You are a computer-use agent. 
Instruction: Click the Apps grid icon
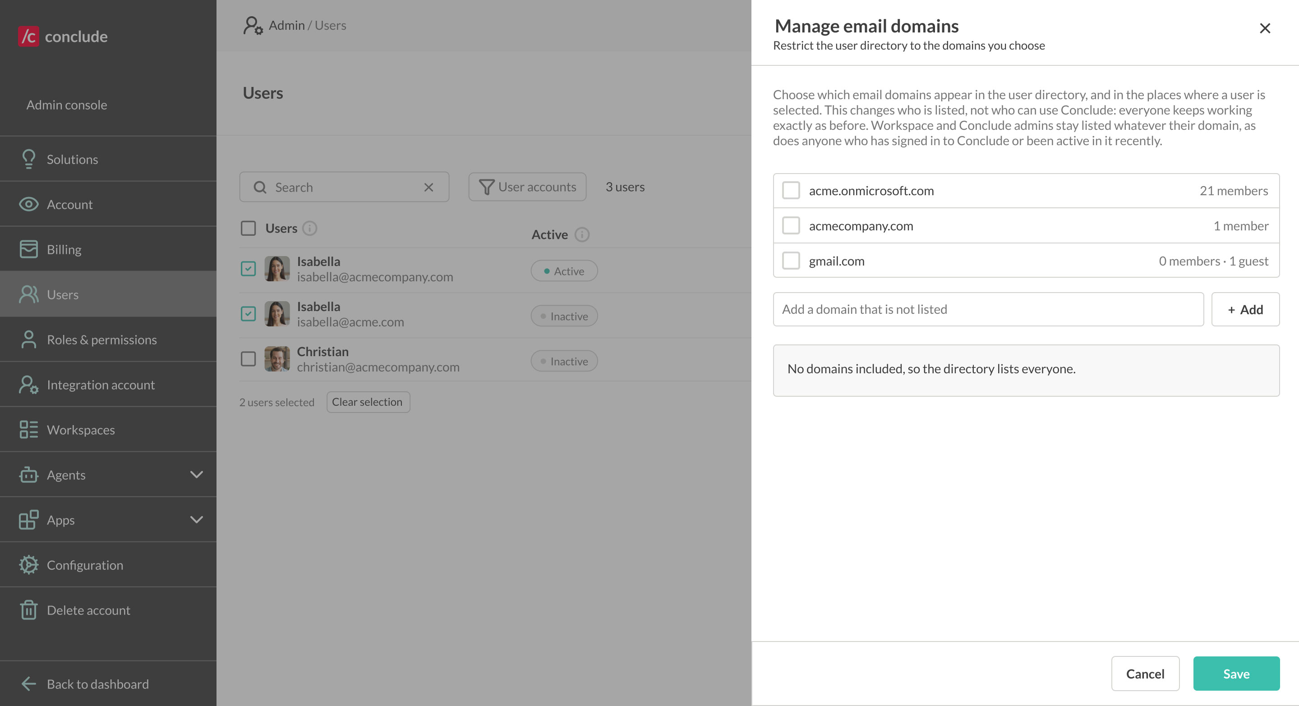[29, 519]
